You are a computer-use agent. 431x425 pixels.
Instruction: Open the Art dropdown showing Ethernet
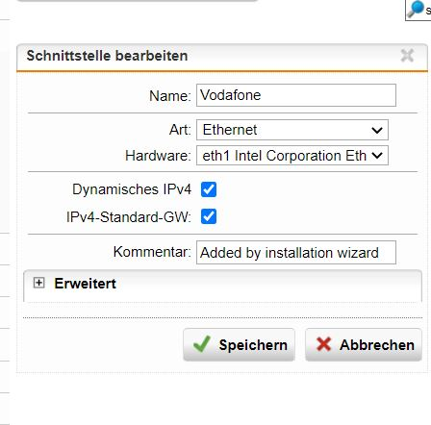292,130
